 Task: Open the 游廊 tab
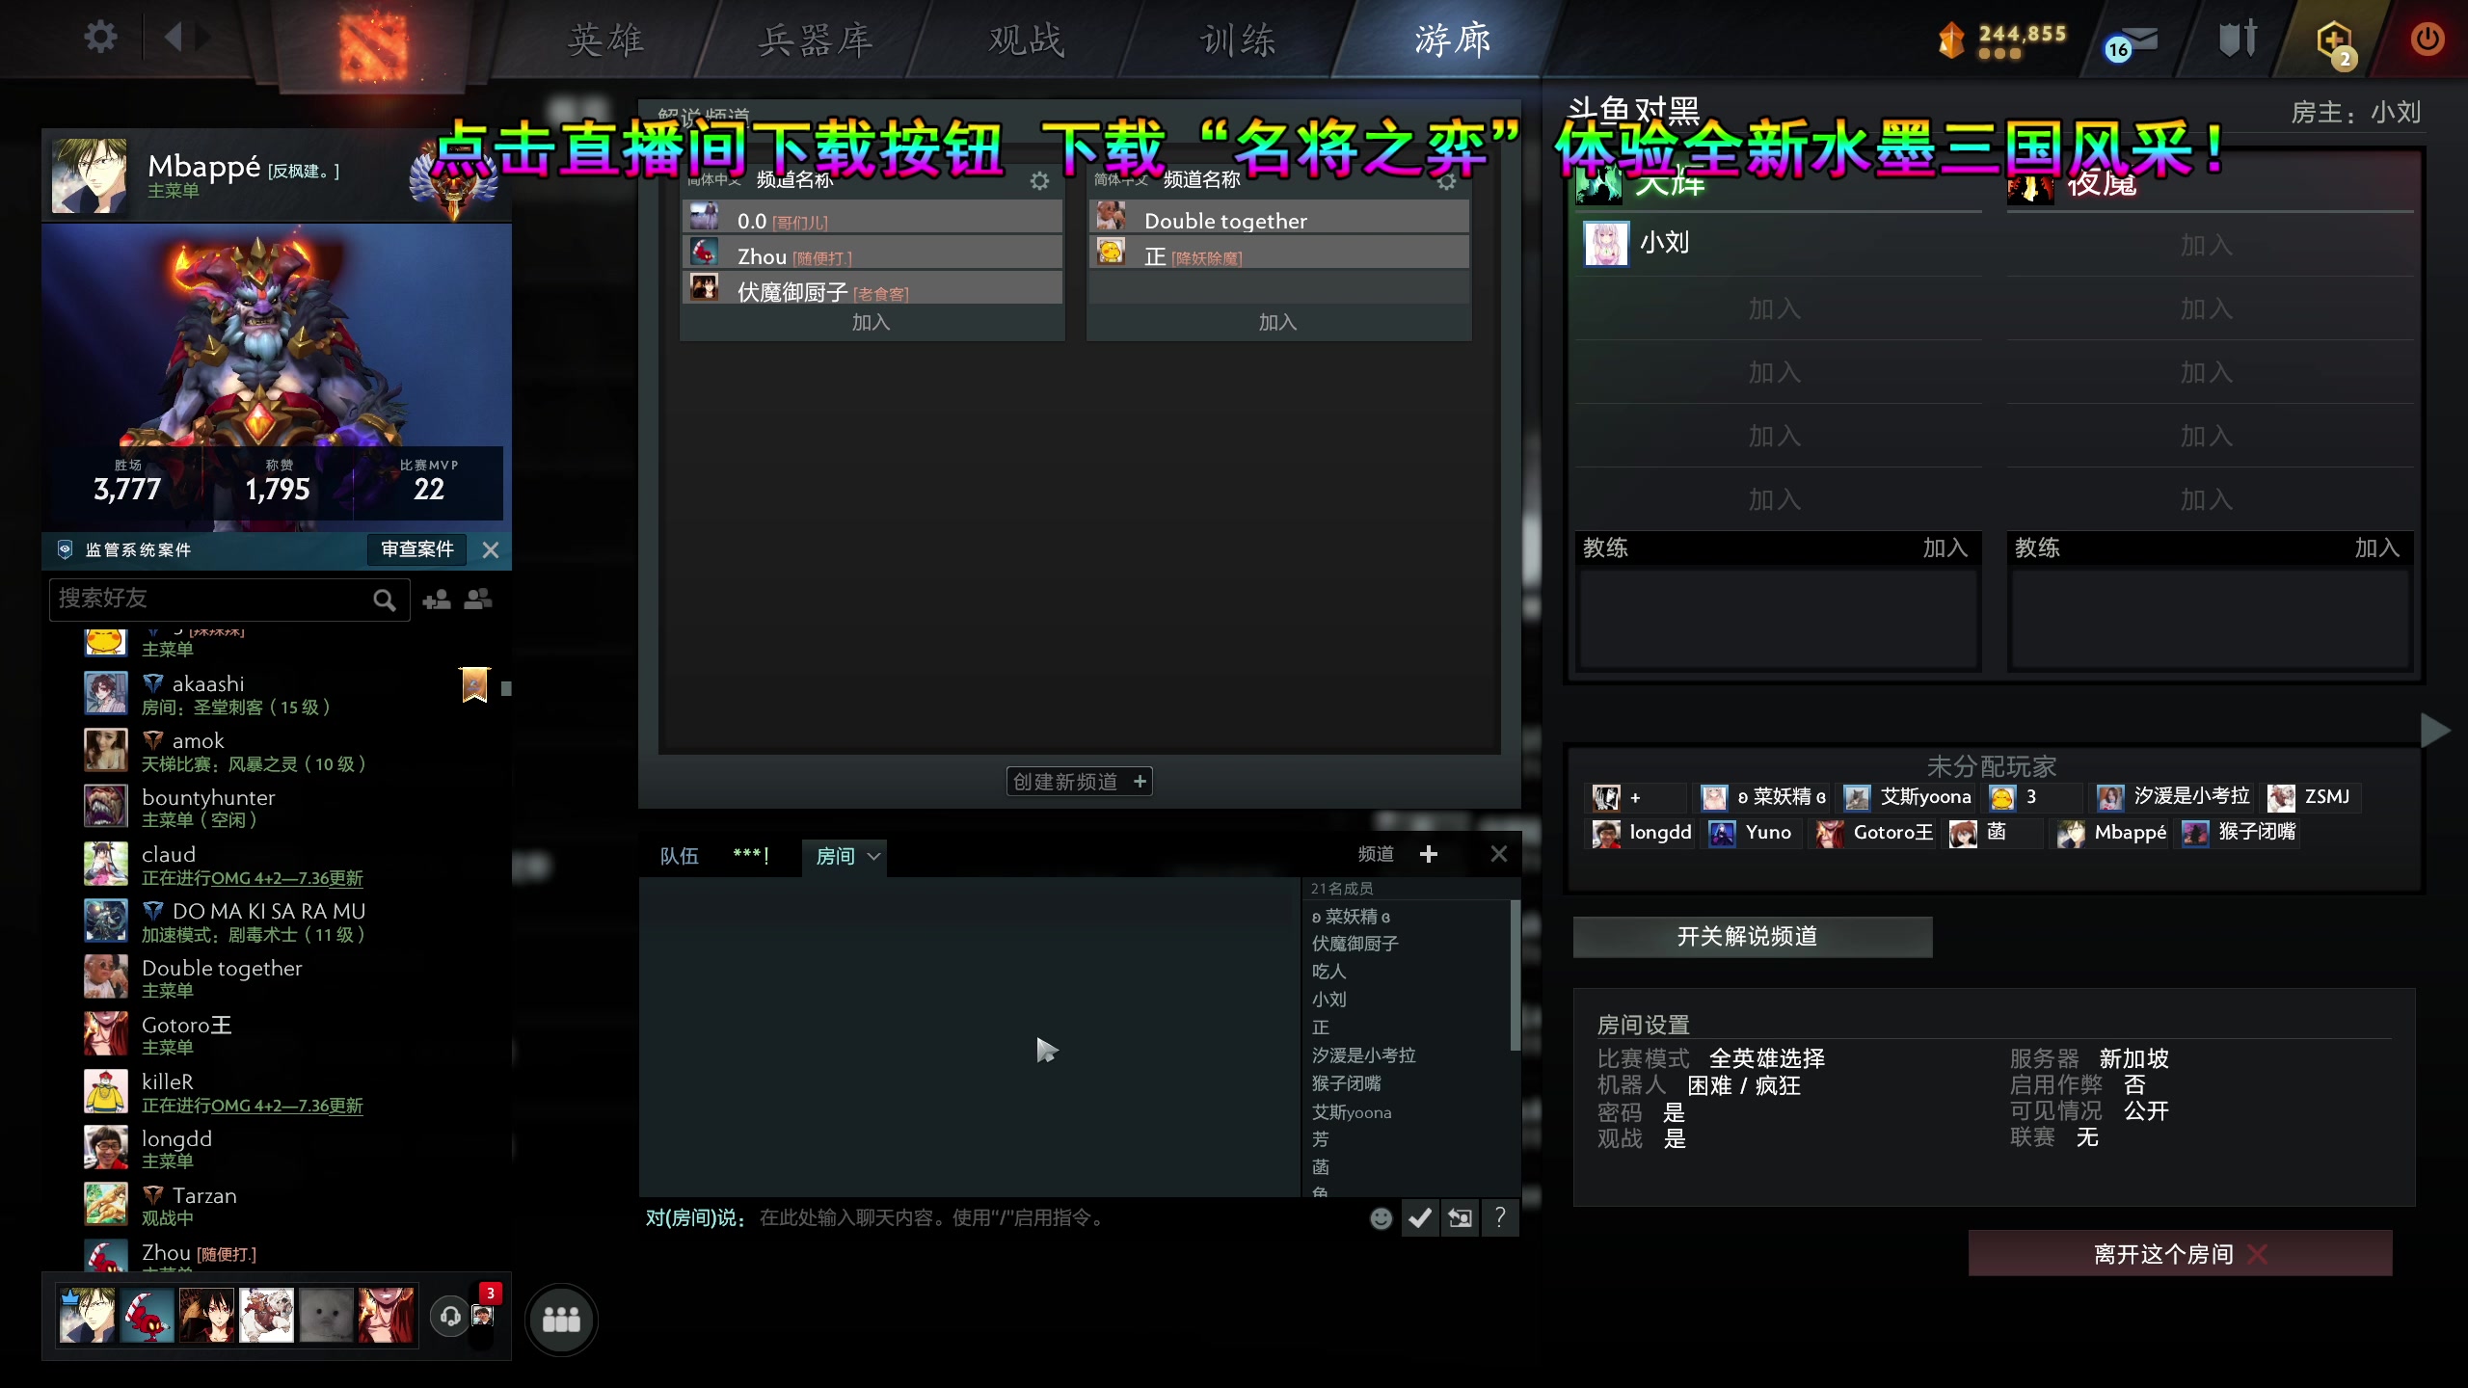1453,40
